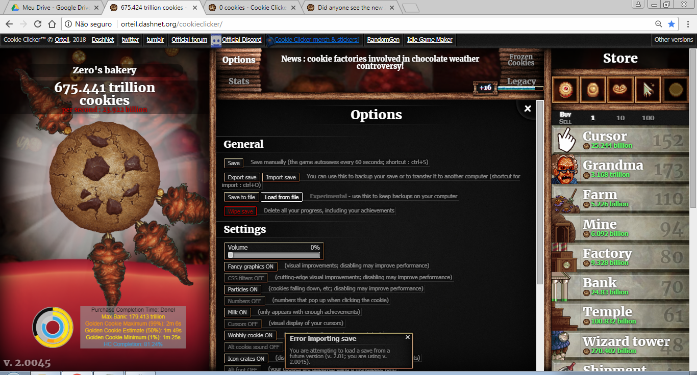Toggle Milk ON setting
This screenshot has height=375, width=697.
[237, 312]
